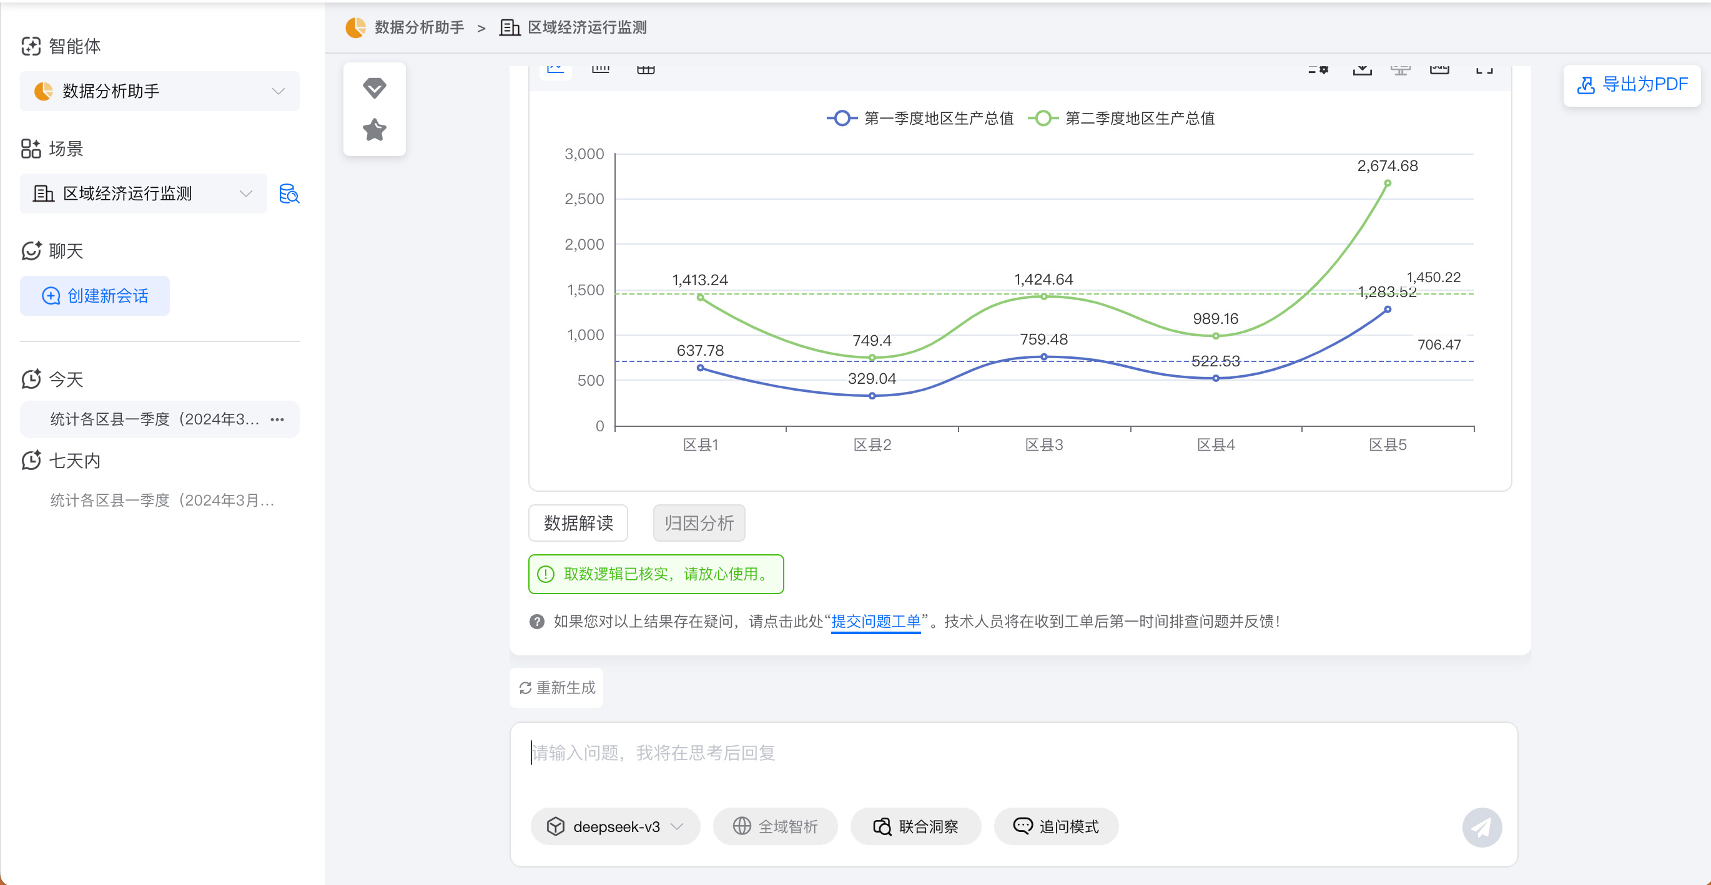The height and width of the screenshot is (885, 1711).
Task: Click the send message paper plane button
Action: point(1481,826)
